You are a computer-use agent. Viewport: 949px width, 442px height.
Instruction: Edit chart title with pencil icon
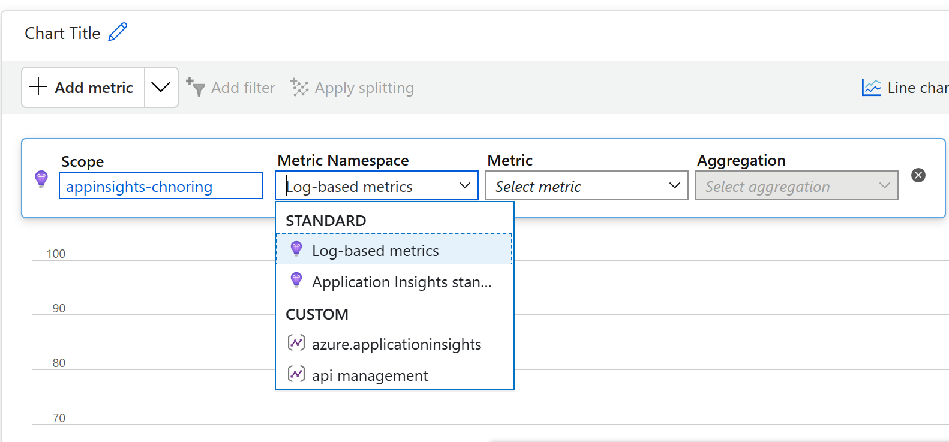pos(118,32)
